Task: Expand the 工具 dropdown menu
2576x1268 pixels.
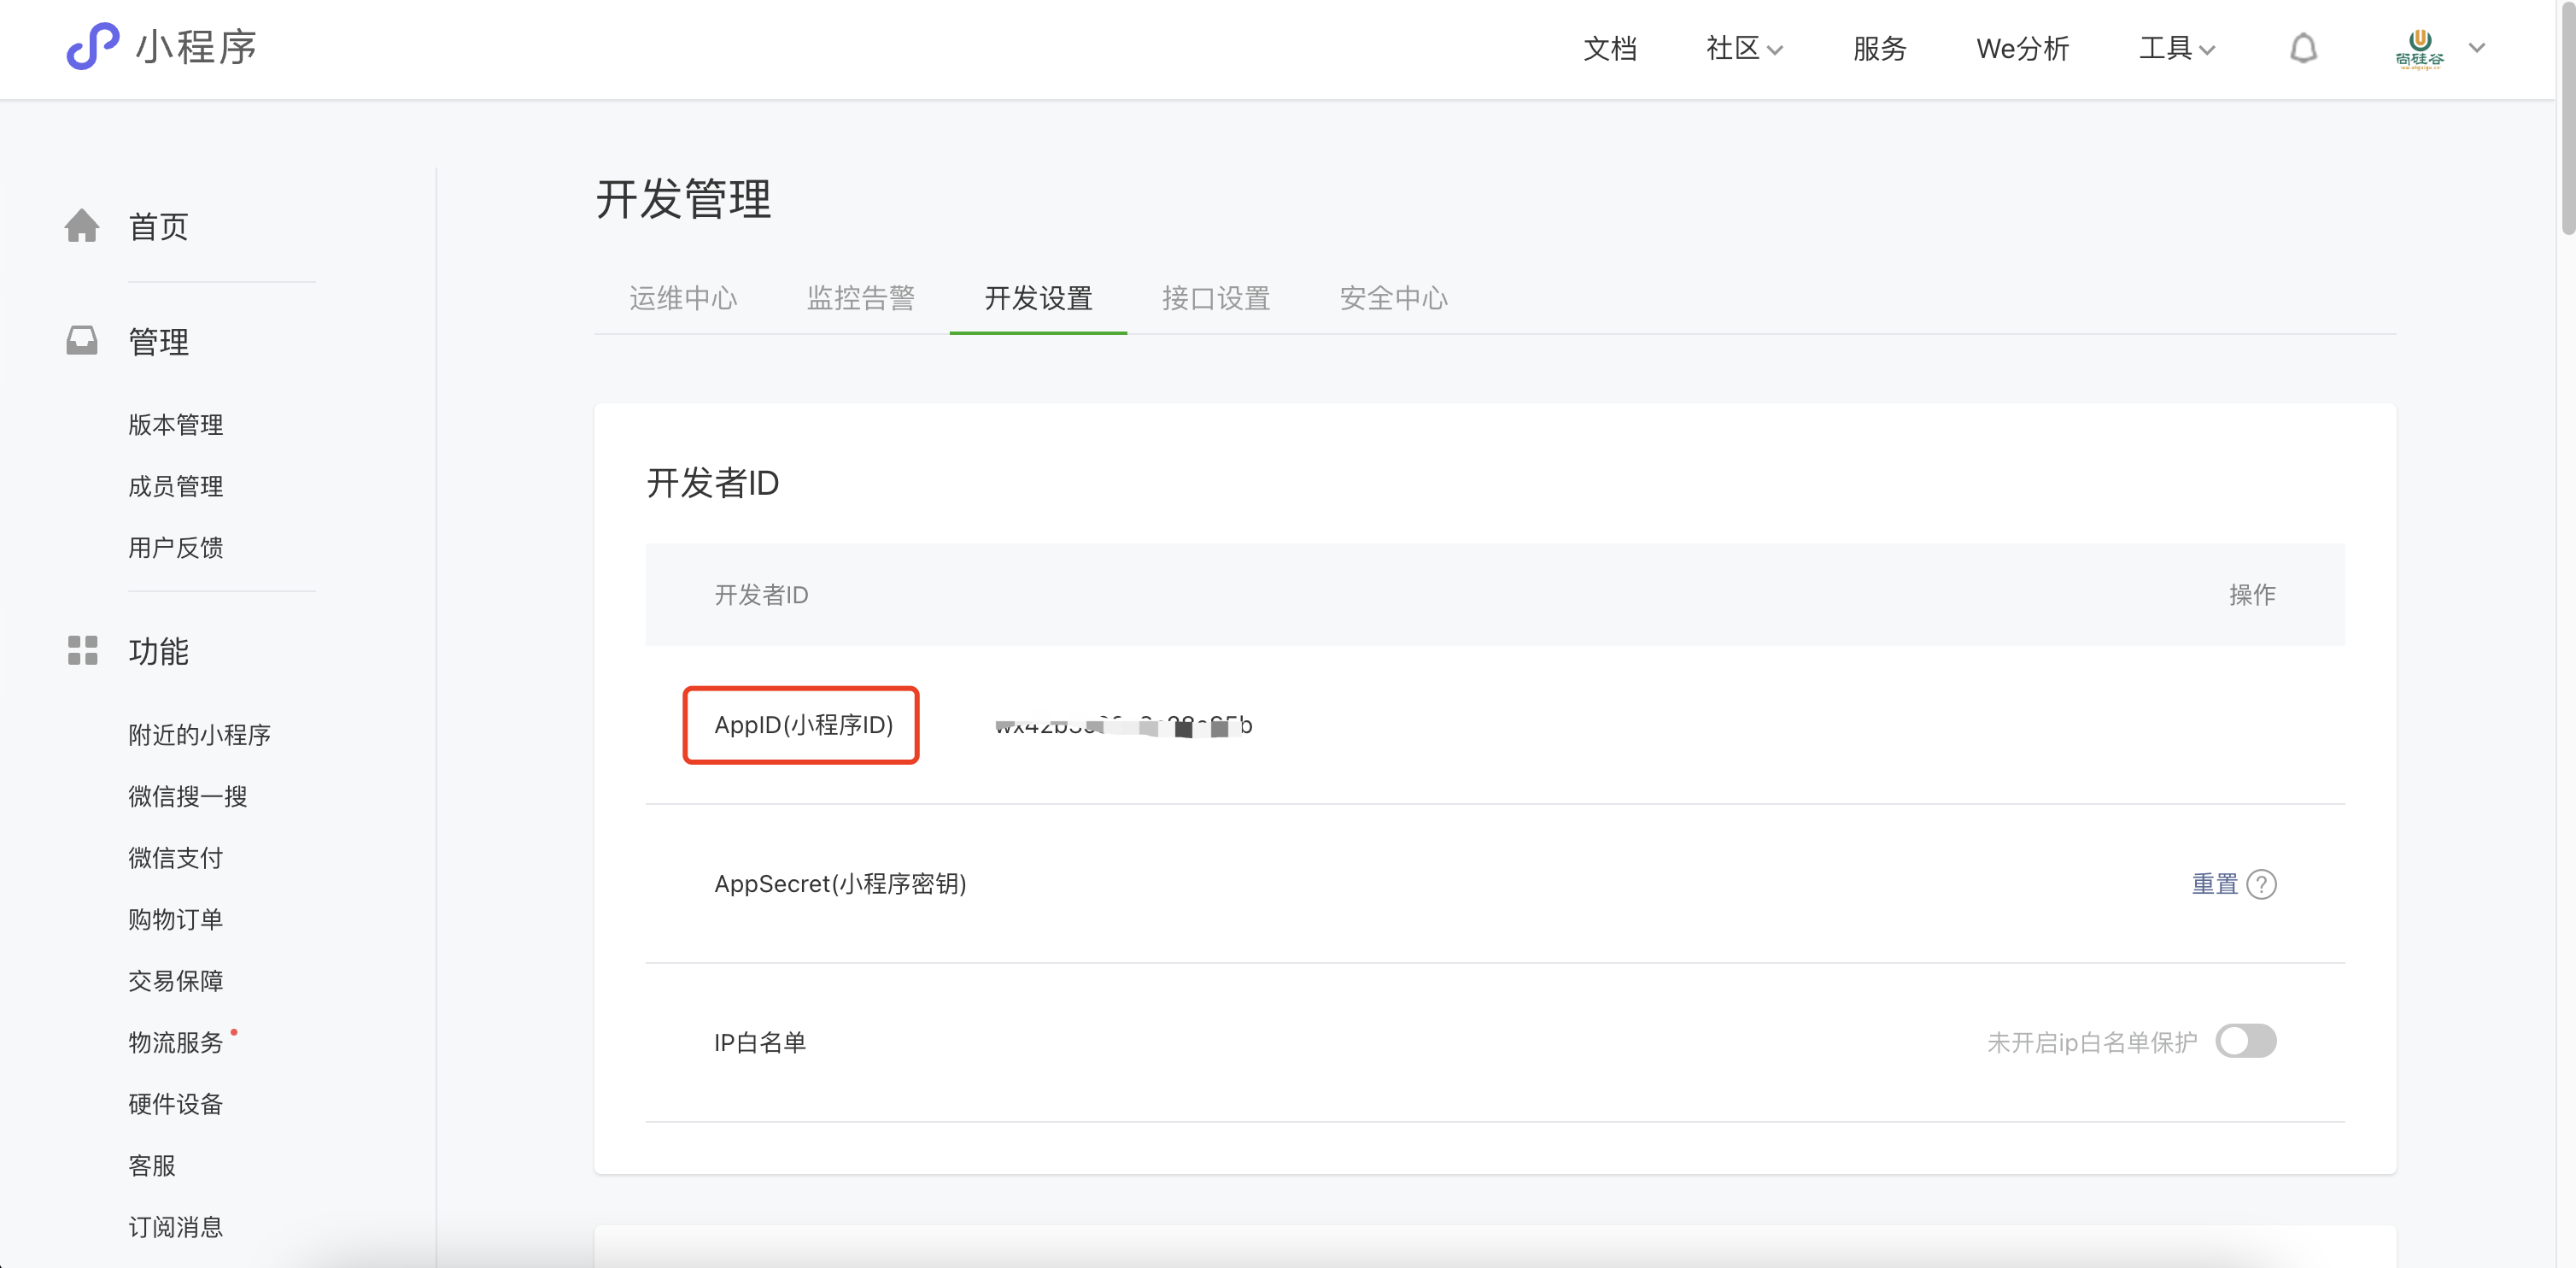Action: point(2177,48)
